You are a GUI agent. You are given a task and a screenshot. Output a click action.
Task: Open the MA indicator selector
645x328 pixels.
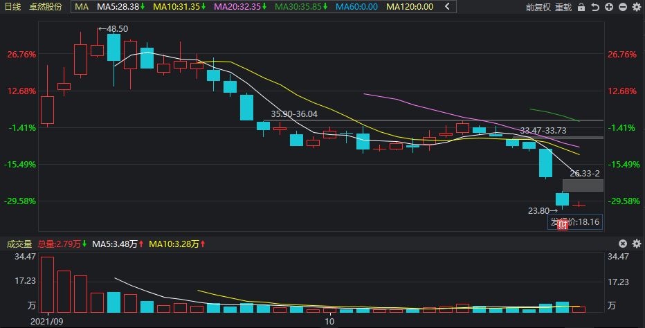point(81,7)
